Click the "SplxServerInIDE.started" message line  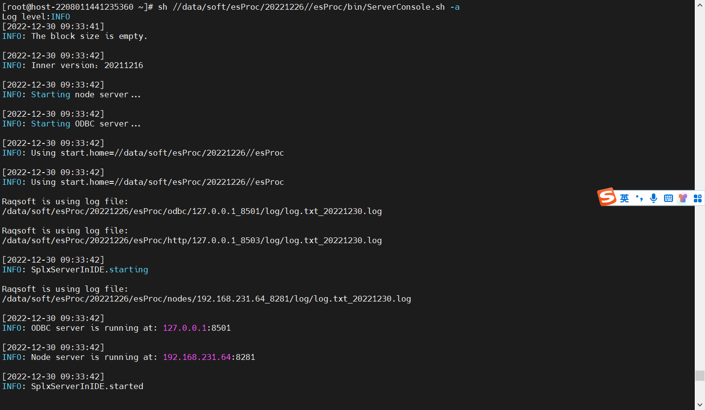(x=87, y=387)
